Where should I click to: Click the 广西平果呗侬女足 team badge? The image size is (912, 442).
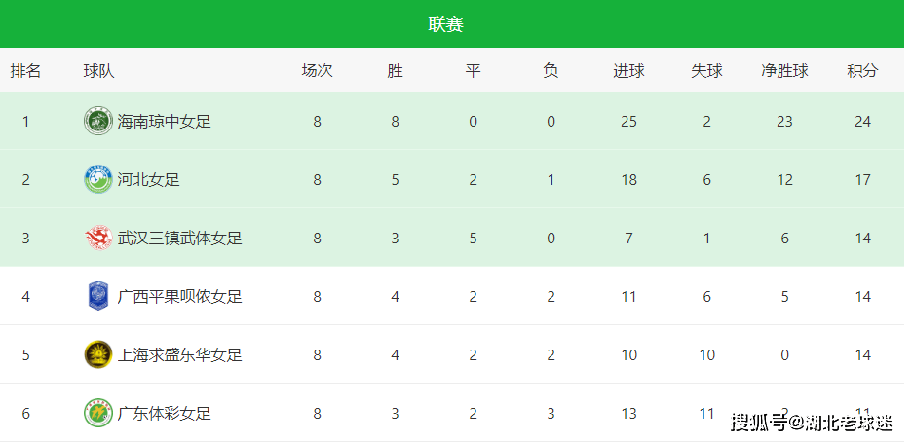(97, 296)
